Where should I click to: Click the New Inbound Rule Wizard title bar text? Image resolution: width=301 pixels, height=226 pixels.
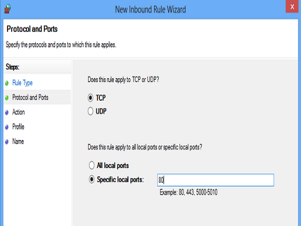tap(150, 8)
